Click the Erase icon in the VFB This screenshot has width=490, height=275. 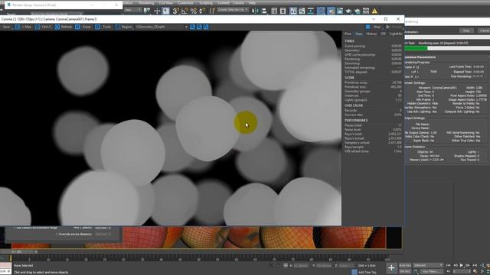pyautogui.click(x=77, y=27)
